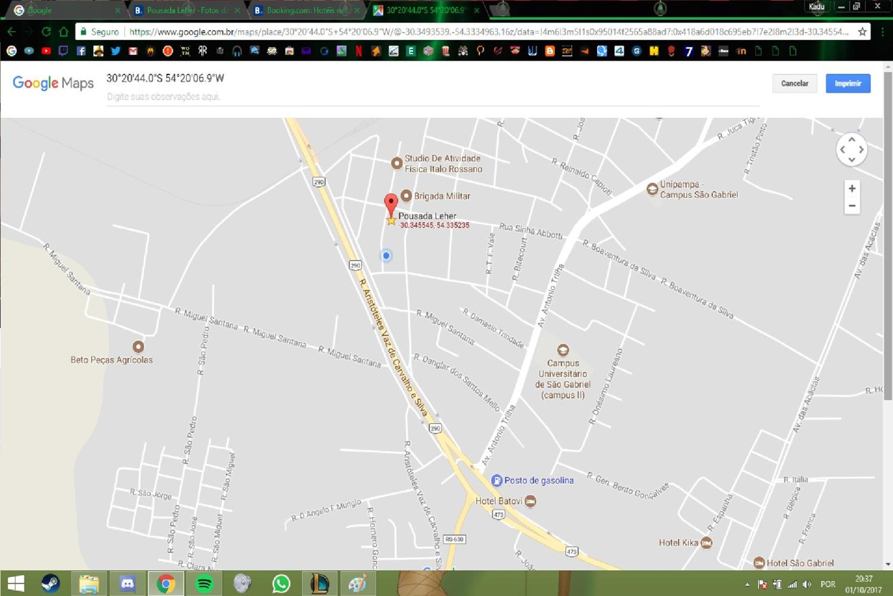Open League of Legends from the taskbar
The height and width of the screenshot is (596, 893).
(320, 583)
